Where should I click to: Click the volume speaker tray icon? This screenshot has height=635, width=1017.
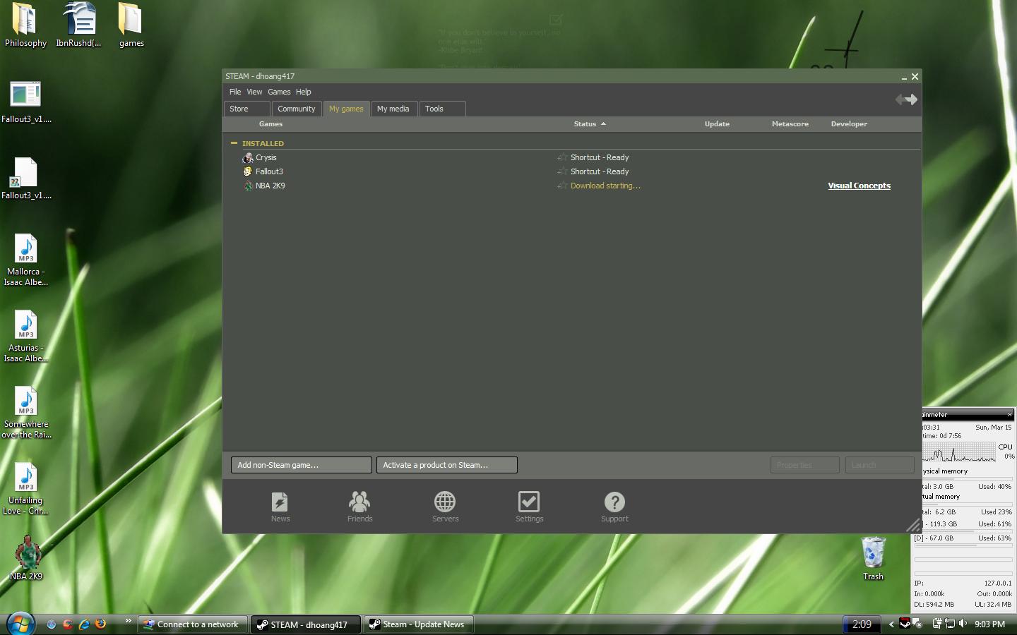pos(963,624)
